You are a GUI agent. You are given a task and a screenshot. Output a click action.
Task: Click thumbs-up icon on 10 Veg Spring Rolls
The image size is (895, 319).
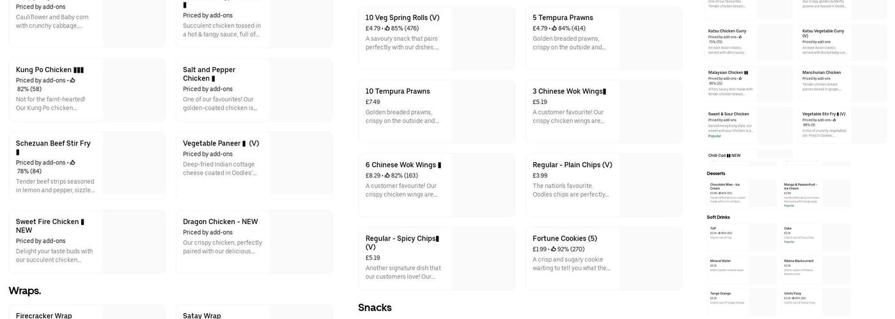click(x=387, y=29)
